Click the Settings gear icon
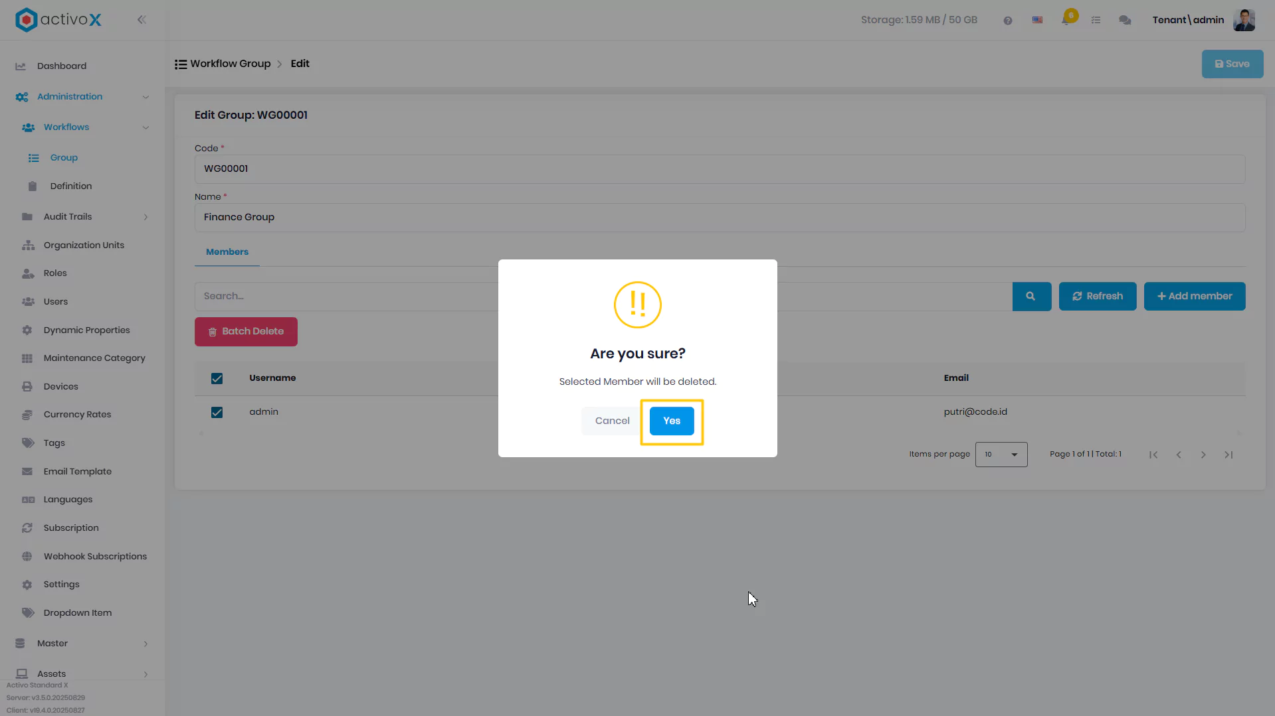Screen dimensions: 1275x716 27,585
